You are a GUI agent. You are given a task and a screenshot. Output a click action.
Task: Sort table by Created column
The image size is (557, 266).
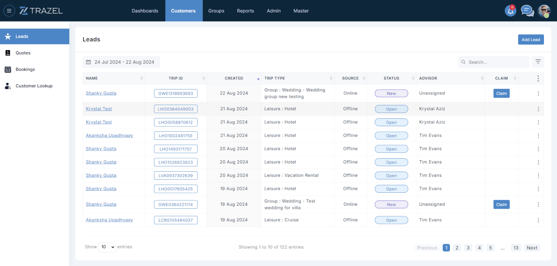(x=234, y=78)
